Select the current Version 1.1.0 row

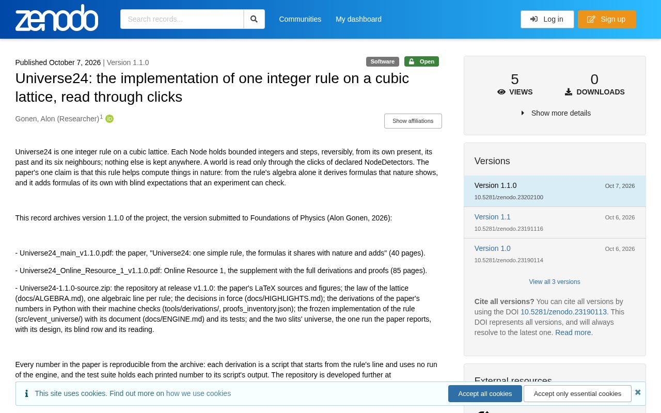point(555,191)
